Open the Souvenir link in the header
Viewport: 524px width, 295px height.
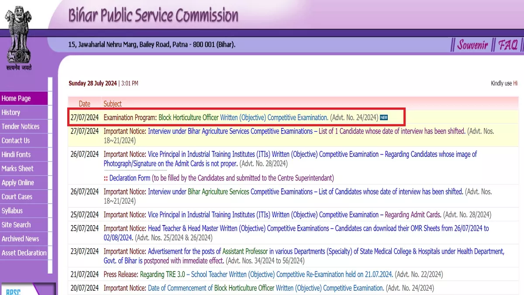pyautogui.click(x=472, y=45)
